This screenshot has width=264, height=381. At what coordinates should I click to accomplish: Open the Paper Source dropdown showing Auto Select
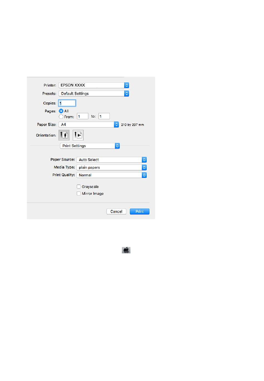pyautogui.click(x=111, y=160)
